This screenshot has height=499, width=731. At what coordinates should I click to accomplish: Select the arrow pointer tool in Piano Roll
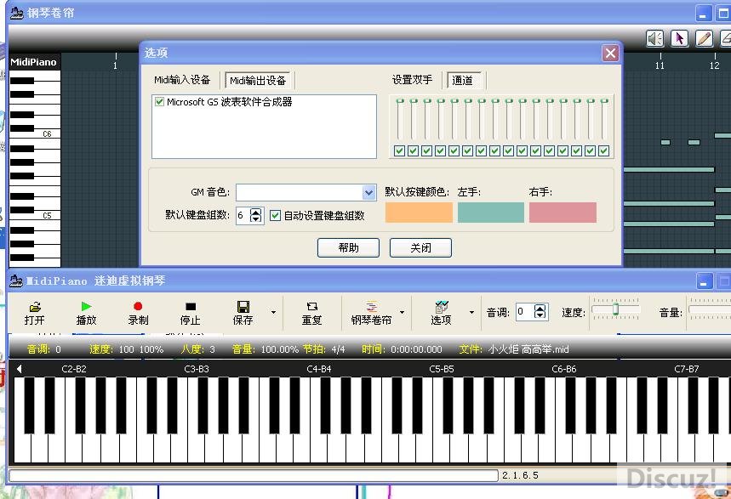[x=679, y=38]
